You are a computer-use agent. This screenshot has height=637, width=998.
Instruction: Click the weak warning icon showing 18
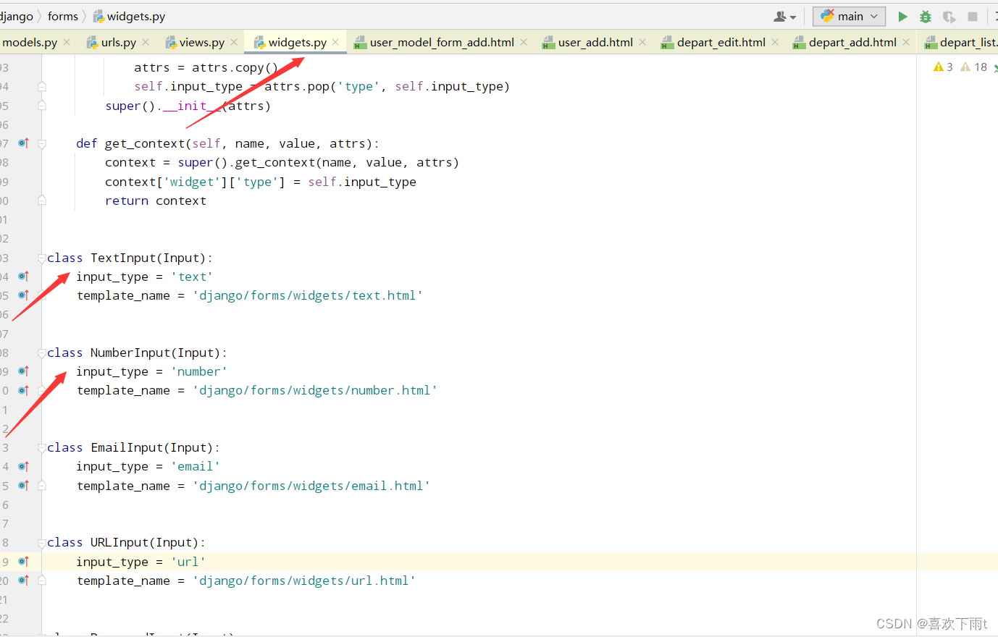click(x=973, y=67)
